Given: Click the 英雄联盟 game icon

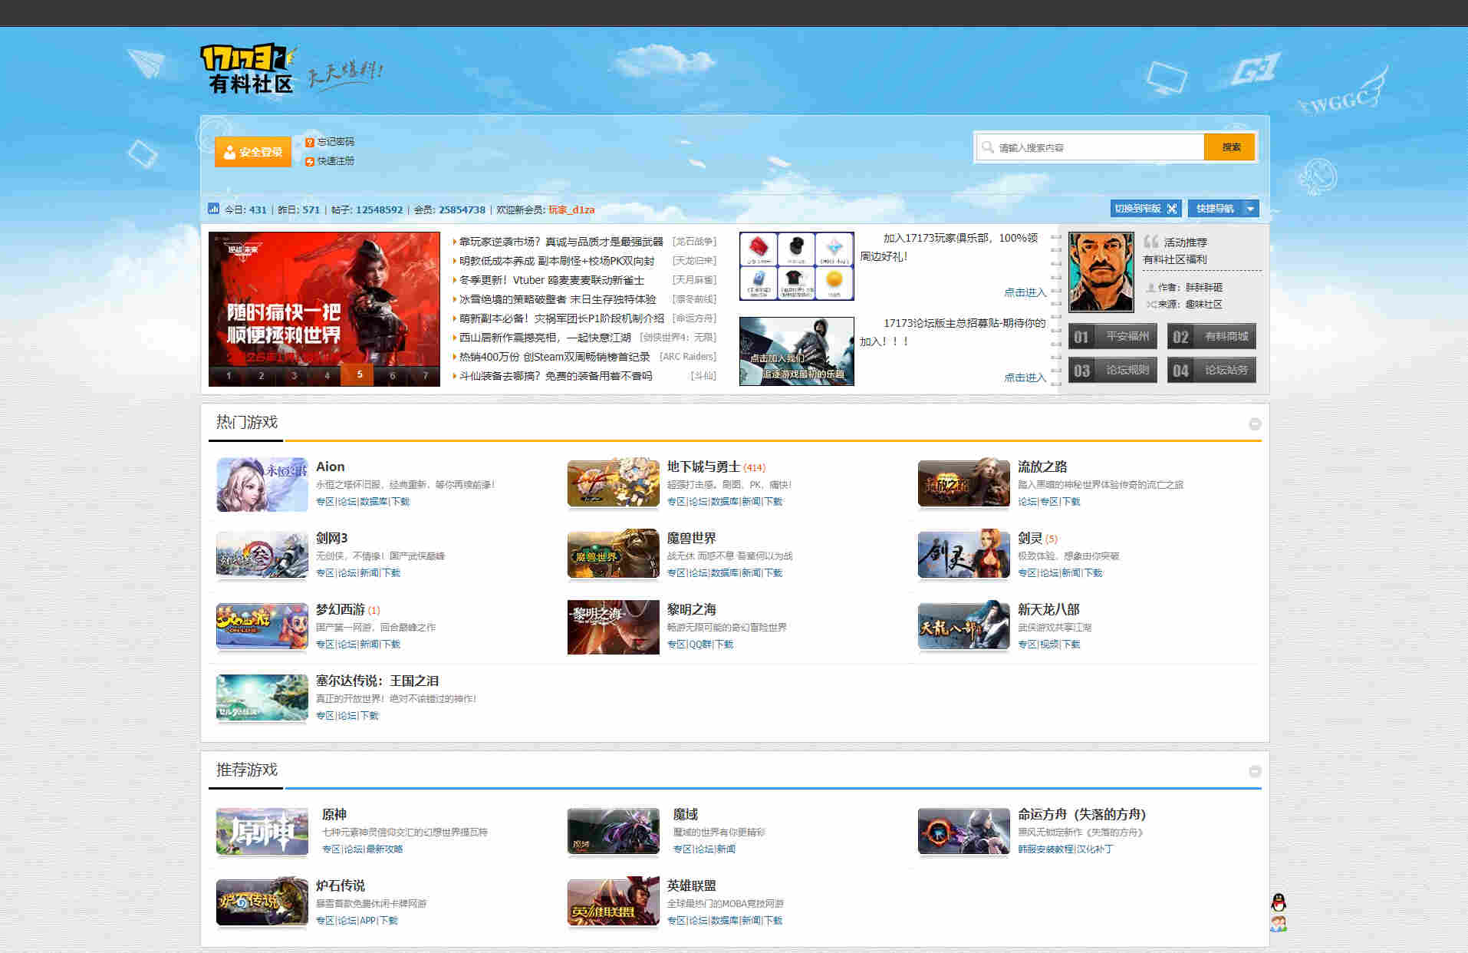Looking at the screenshot, I should click(613, 902).
